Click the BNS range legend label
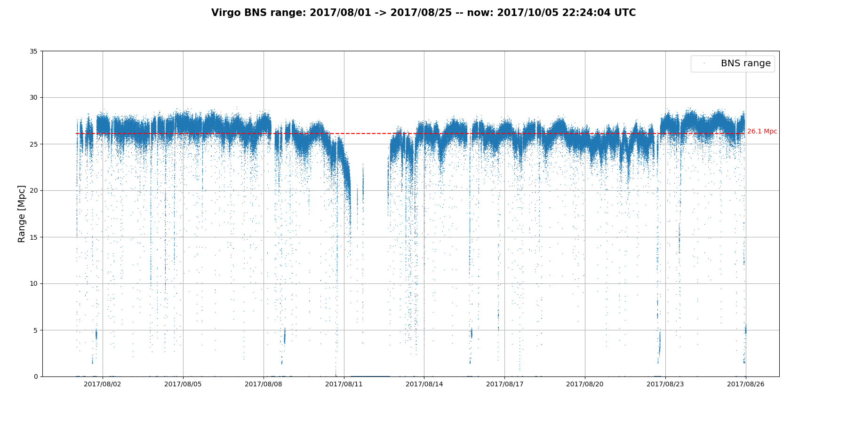Image resolution: width=847 pixels, height=423 pixels. (x=745, y=63)
